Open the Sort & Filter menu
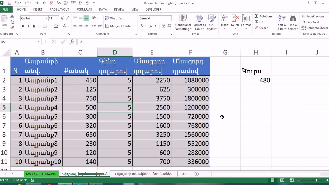 coord(282,23)
